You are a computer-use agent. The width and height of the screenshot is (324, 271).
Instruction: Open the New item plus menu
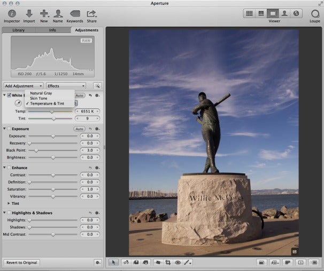point(44,14)
